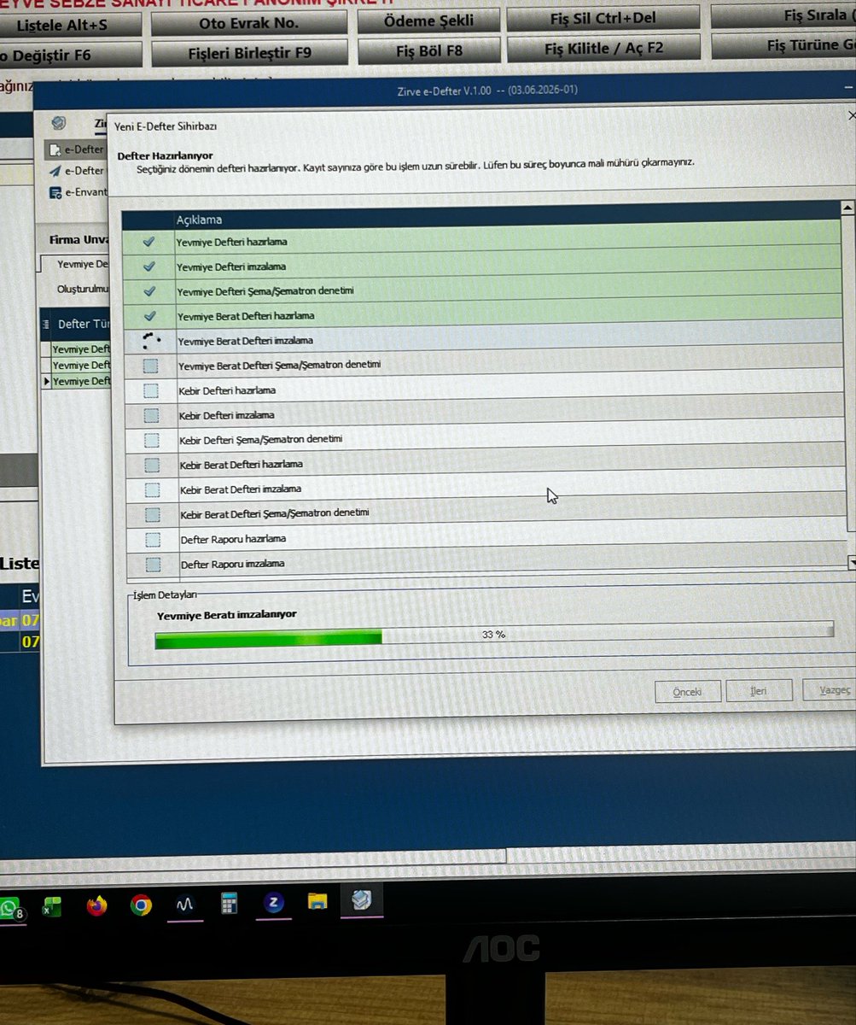The image size is (856, 1025).
Task: Click the Fiş Böl F8 button
Action: 429,51
